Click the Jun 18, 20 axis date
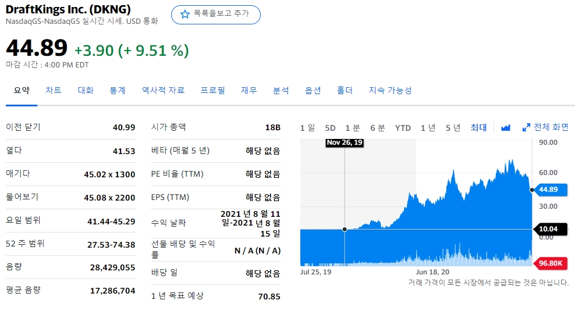The width and height of the screenshot is (575, 311). 432,272
